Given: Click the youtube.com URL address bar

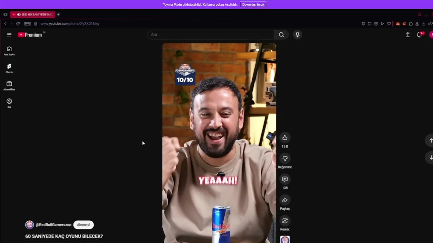Looking at the screenshot, I should 70,24.
